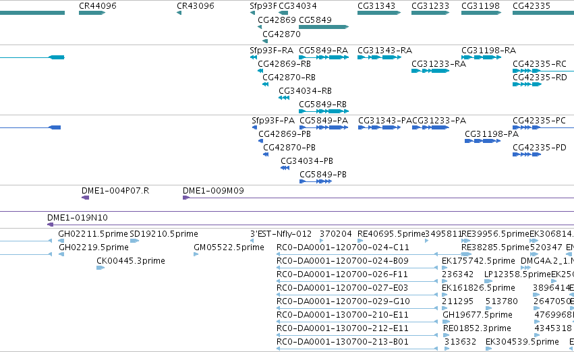This screenshot has width=574, height=352.
Task: Click the RE40695.5prime EST label
Action: coord(391,234)
